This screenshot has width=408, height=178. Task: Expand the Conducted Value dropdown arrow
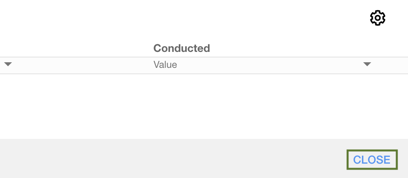click(367, 64)
